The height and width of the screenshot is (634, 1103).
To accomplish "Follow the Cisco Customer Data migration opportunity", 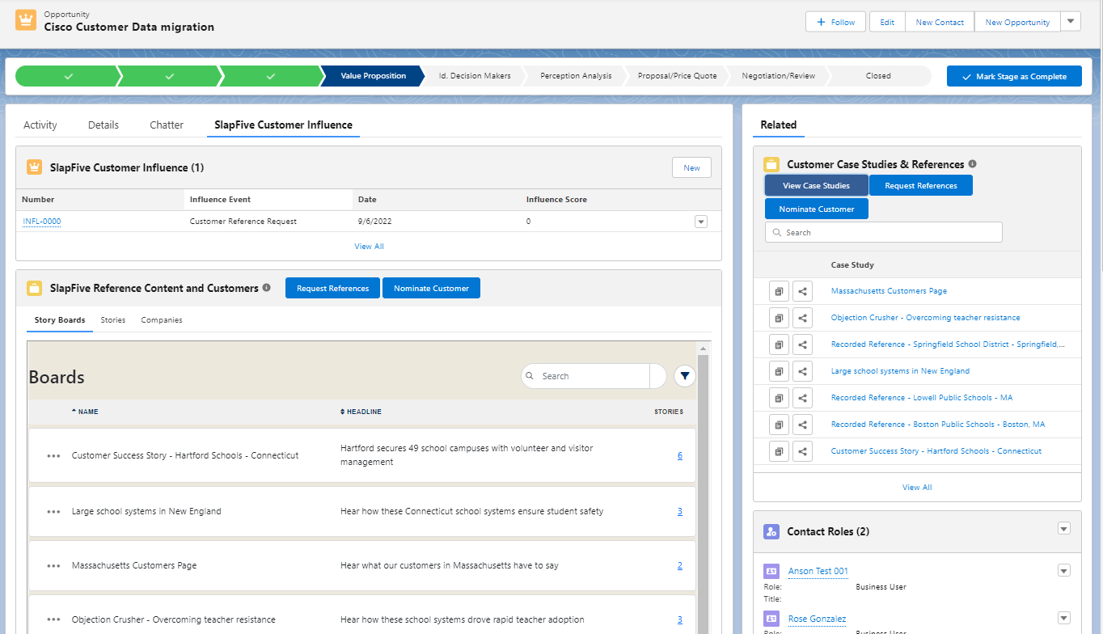I will (835, 21).
